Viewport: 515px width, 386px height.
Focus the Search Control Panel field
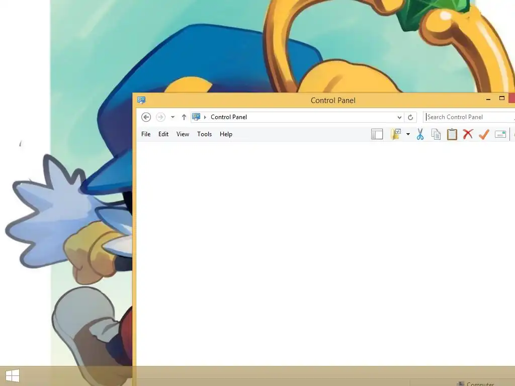coord(469,117)
